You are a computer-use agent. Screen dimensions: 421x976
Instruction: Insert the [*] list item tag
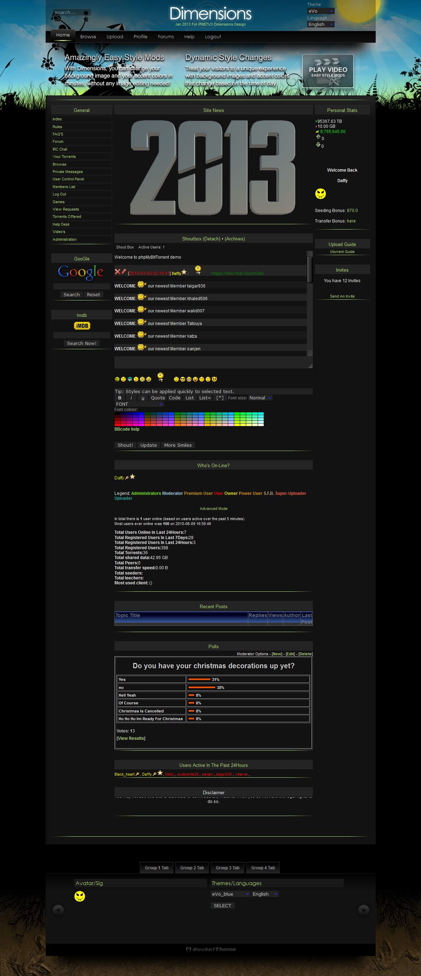tap(220, 398)
